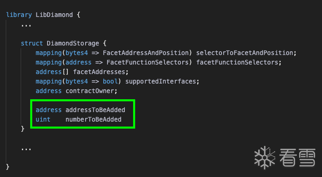
Task: Click the snowflake logo watermark
Action: pyautogui.click(x=265, y=155)
